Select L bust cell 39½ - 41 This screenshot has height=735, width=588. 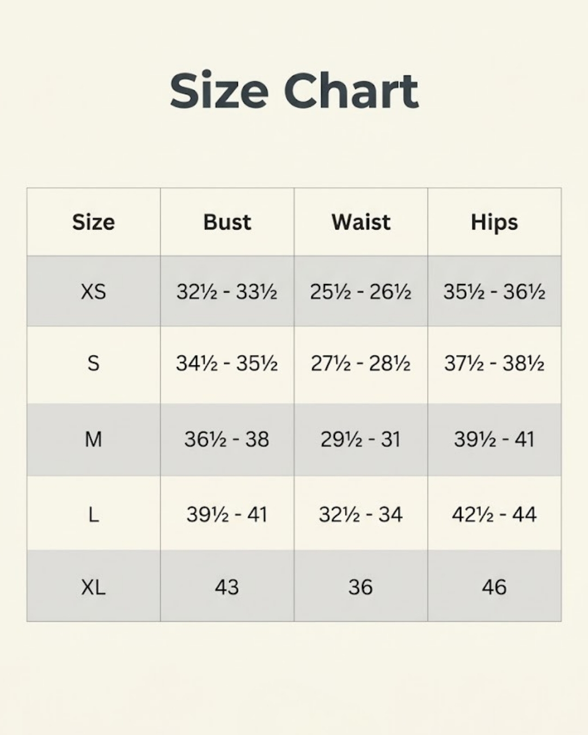pyautogui.click(x=227, y=514)
